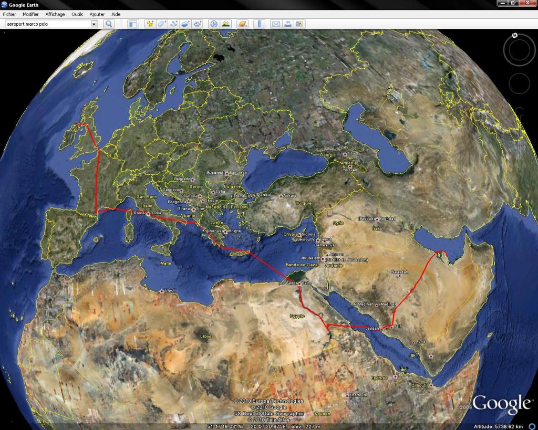Open the Affichage menu
Screen dimensions: 538x430
55,14
